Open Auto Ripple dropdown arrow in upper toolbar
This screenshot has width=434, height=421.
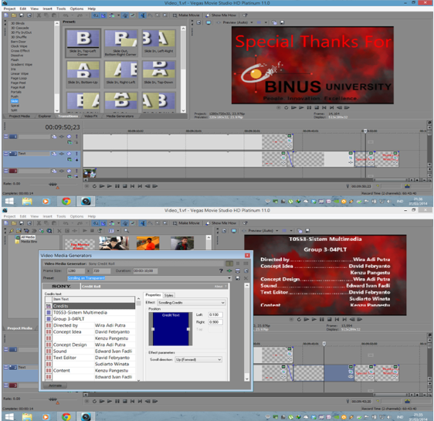(118, 15)
